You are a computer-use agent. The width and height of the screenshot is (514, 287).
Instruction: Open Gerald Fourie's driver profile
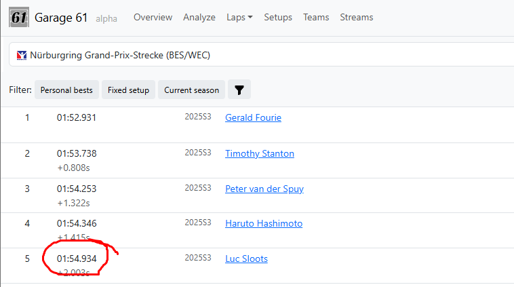253,117
